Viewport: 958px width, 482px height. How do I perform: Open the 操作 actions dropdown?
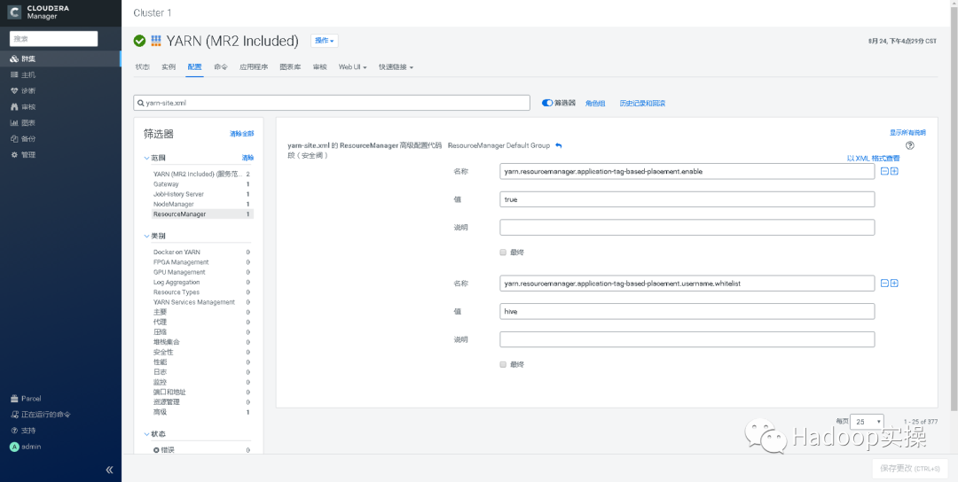[x=324, y=41]
